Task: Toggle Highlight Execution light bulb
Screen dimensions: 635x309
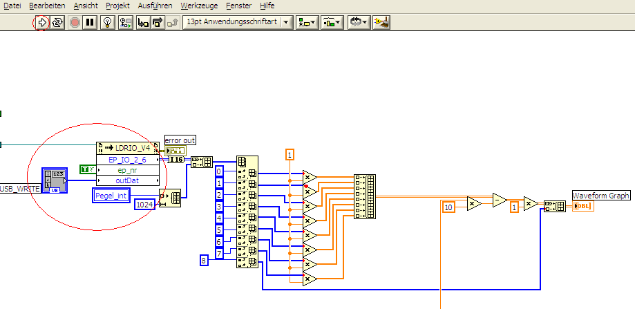Action: pos(107,22)
